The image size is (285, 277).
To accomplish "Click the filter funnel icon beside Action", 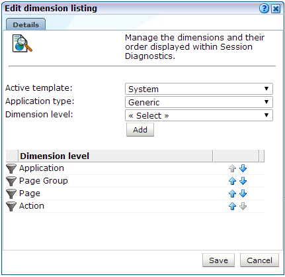I will (x=11, y=206).
